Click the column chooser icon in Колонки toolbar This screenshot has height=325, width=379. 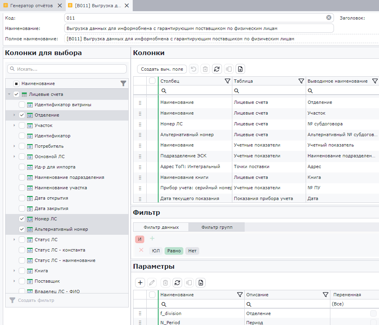point(228,69)
